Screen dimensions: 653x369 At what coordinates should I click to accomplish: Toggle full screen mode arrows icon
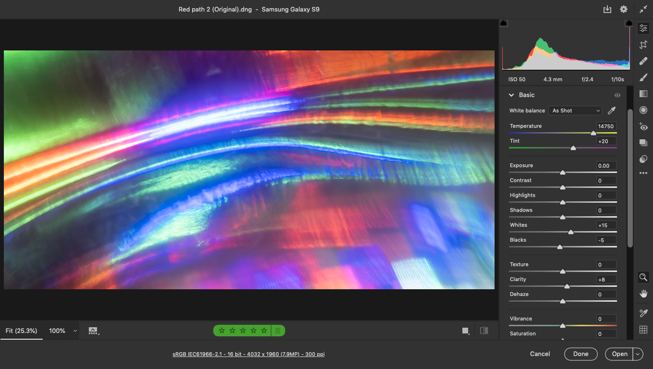tap(643, 9)
